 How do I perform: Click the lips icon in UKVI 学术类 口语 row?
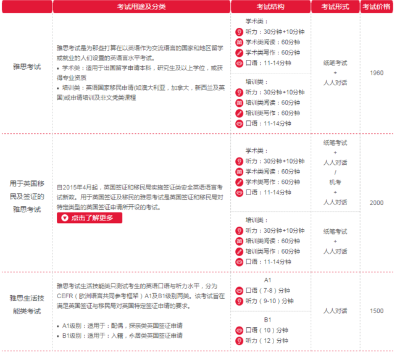coord(239,193)
